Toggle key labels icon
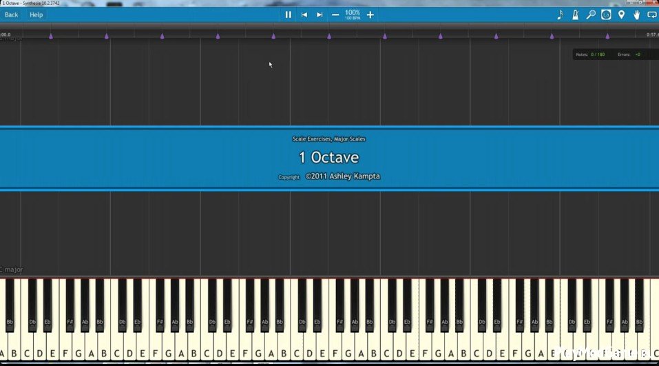 [606, 14]
